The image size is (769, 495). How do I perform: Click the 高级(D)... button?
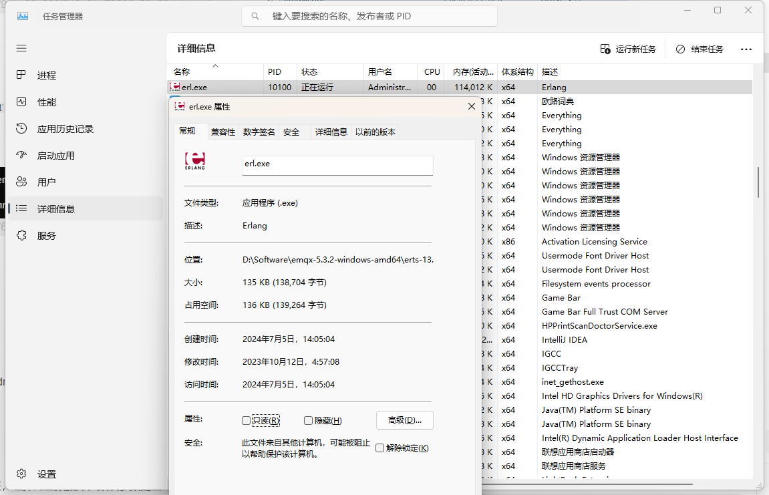pos(404,420)
